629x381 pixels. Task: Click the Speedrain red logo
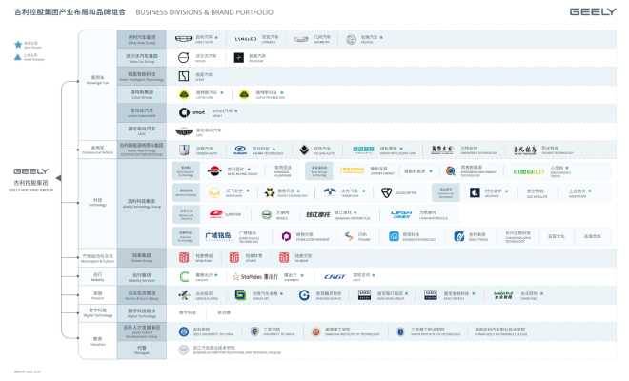pyautogui.click(x=184, y=257)
